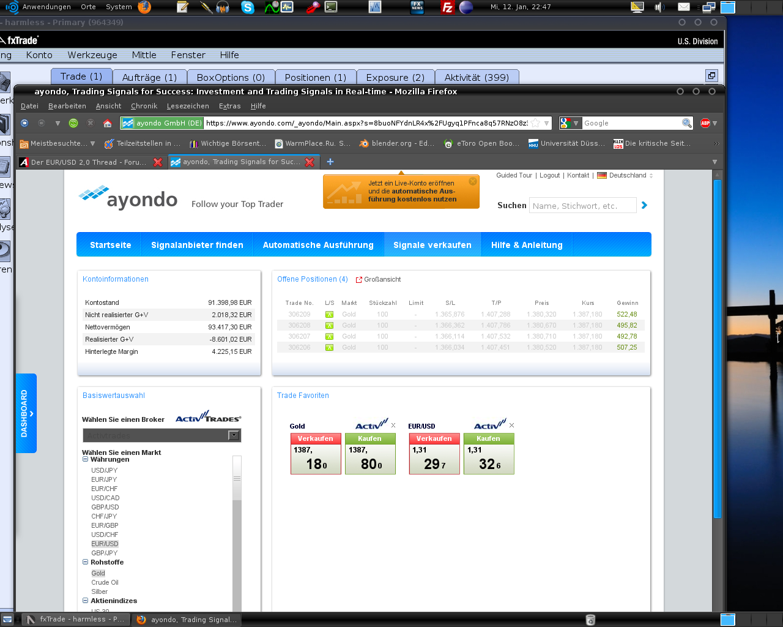The height and width of the screenshot is (627, 783).
Task: Open the Signale verkaufen section
Action: pyautogui.click(x=432, y=245)
